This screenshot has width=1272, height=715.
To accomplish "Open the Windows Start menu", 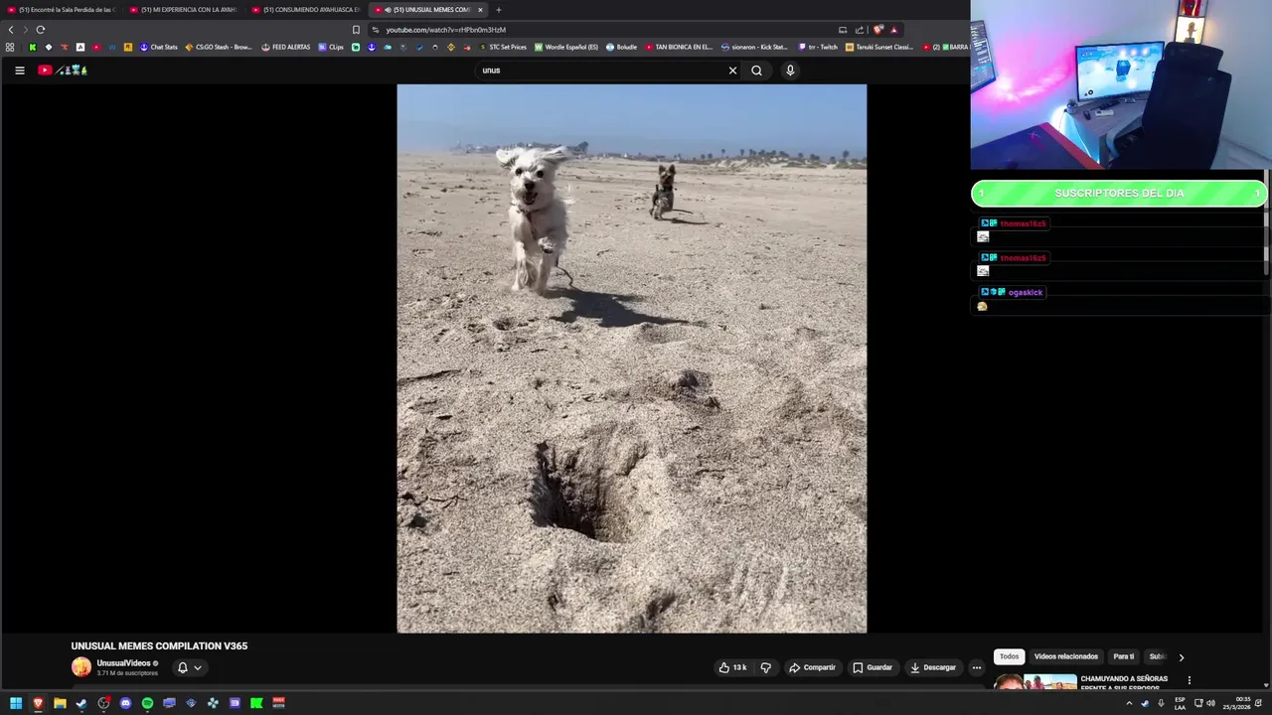I will click(16, 703).
